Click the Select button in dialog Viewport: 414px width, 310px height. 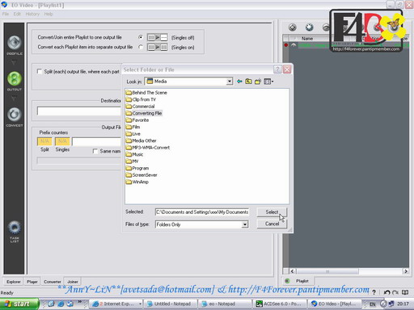point(272,212)
